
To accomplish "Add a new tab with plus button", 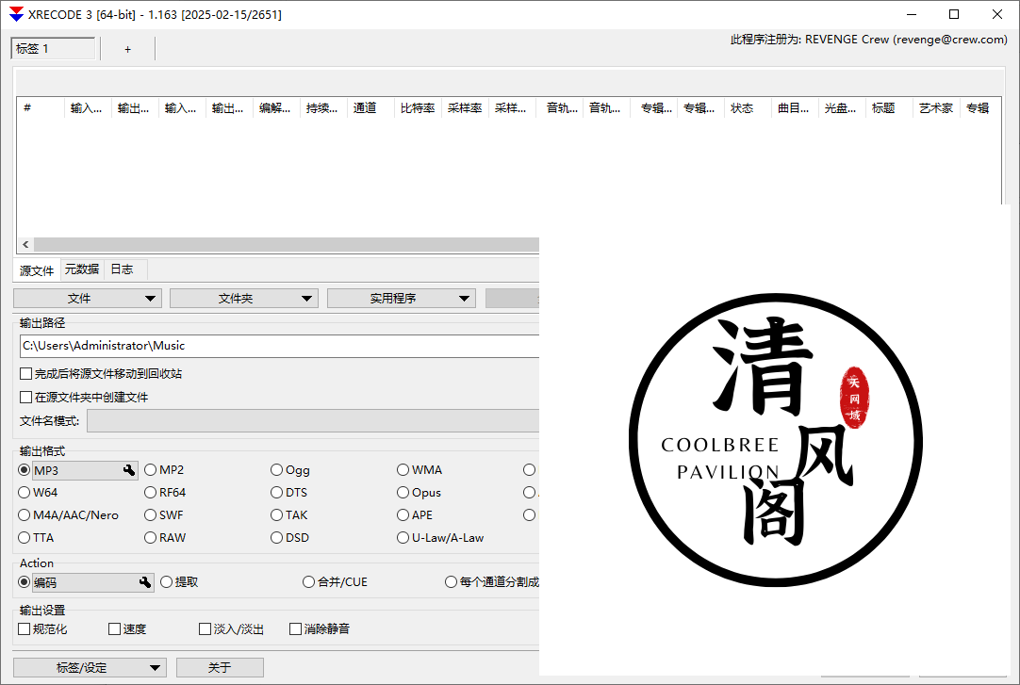I will [x=127, y=49].
